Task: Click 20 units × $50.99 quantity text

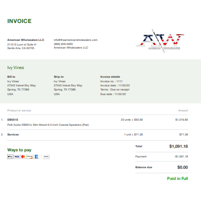Action: [132, 120]
